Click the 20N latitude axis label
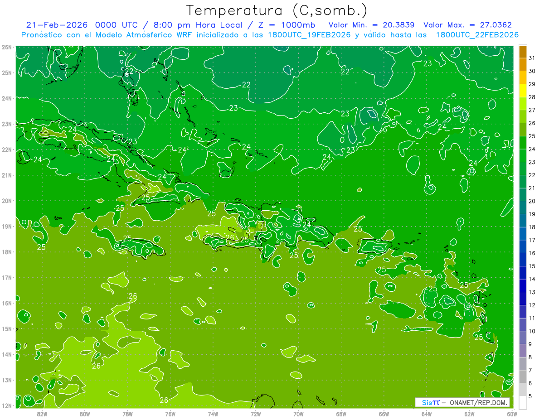The height and width of the screenshot is (420, 544). pos(6,201)
